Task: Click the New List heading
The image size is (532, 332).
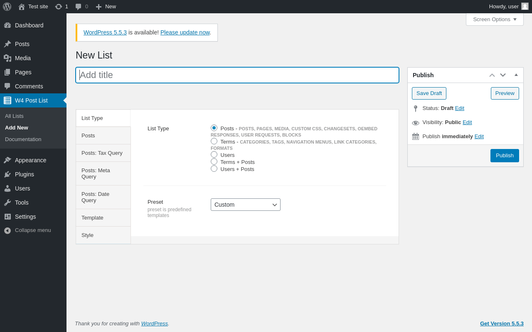Action: pyautogui.click(x=94, y=55)
